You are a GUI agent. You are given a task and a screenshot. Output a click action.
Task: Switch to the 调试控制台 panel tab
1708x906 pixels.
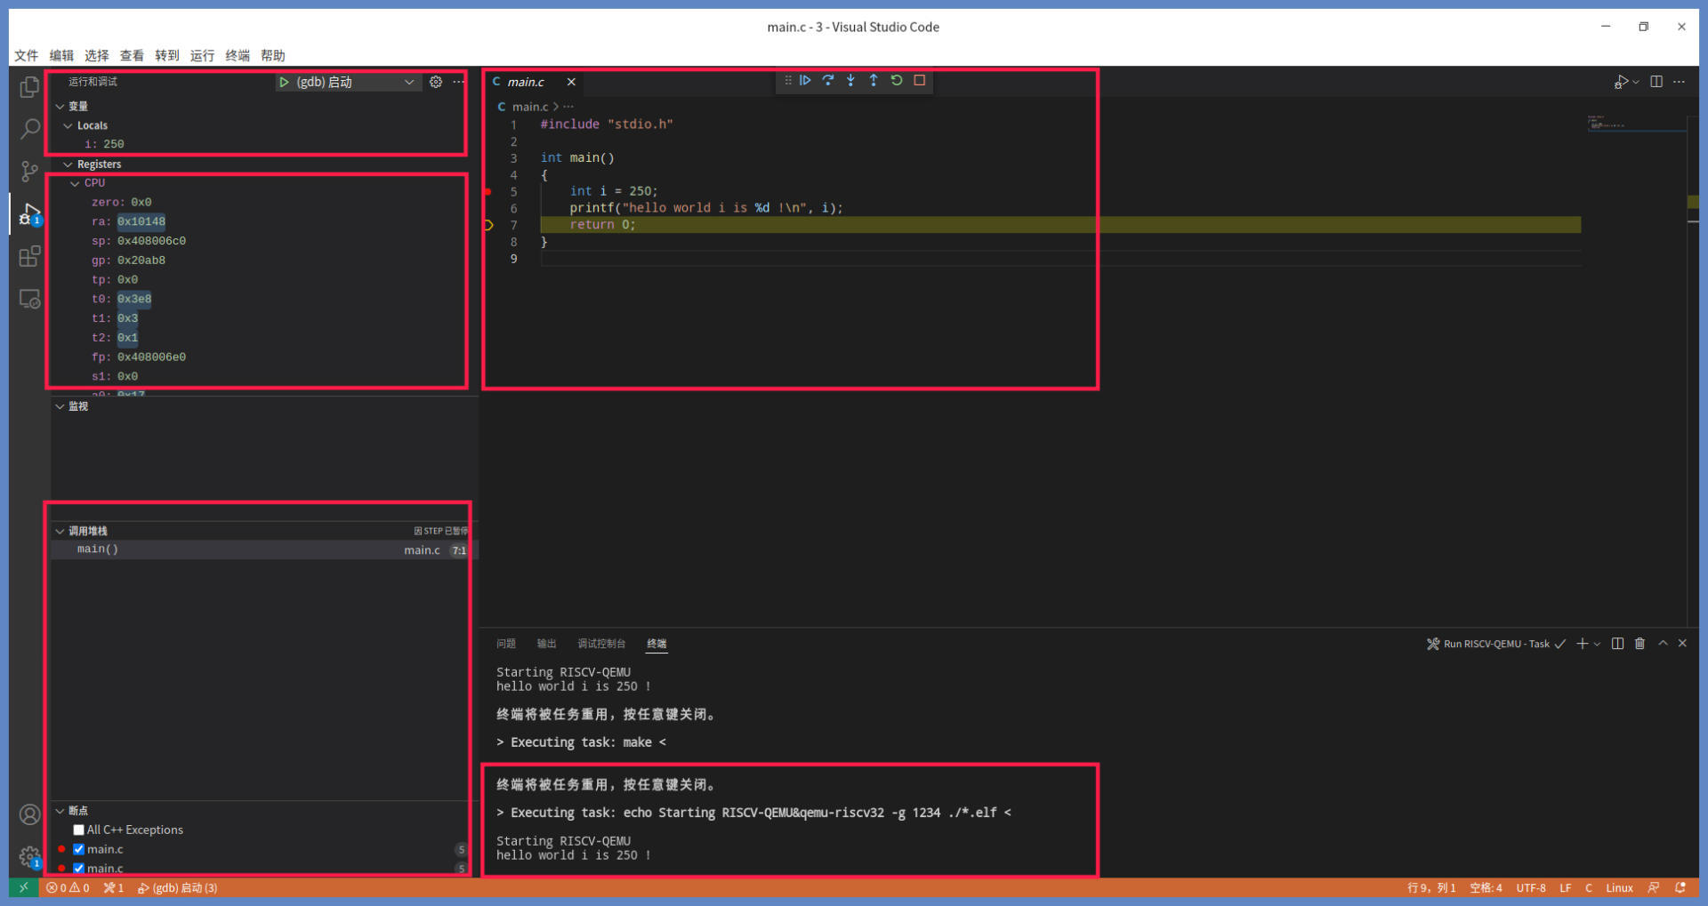(601, 644)
